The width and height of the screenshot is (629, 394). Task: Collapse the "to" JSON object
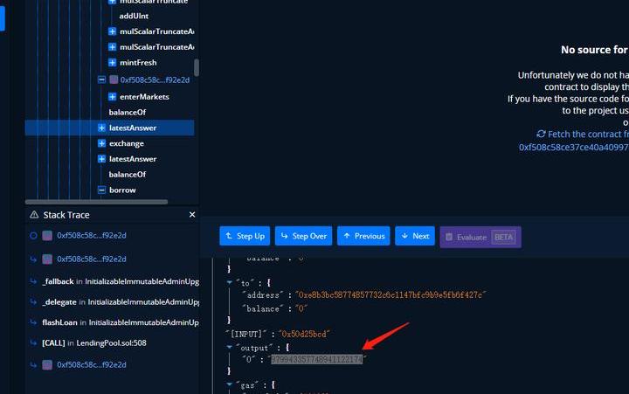(228, 283)
